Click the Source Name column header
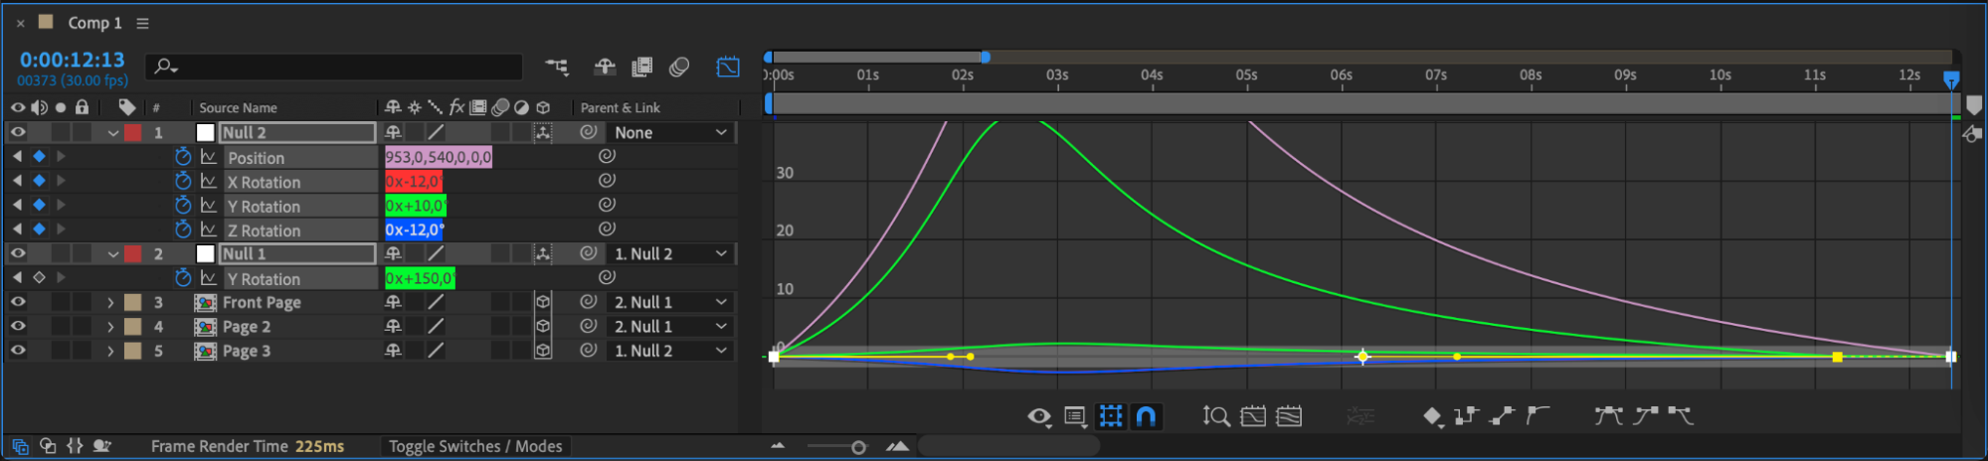The height and width of the screenshot is (461, 1988). pyautogui.click(x=239, y=107)
